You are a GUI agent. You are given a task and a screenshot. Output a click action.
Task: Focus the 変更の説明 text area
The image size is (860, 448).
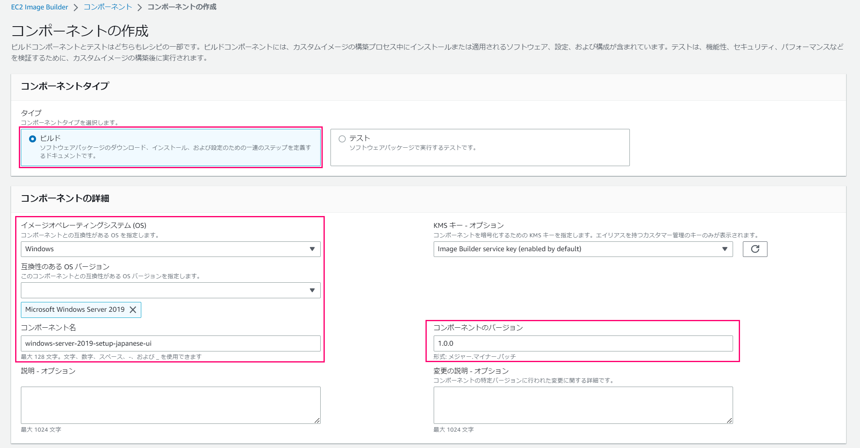pos(583,405)
